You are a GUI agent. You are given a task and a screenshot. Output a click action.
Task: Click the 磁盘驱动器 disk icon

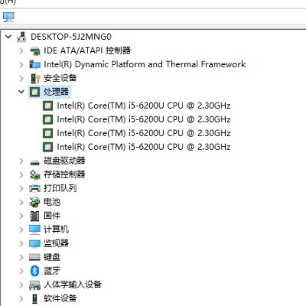[34, 162]
